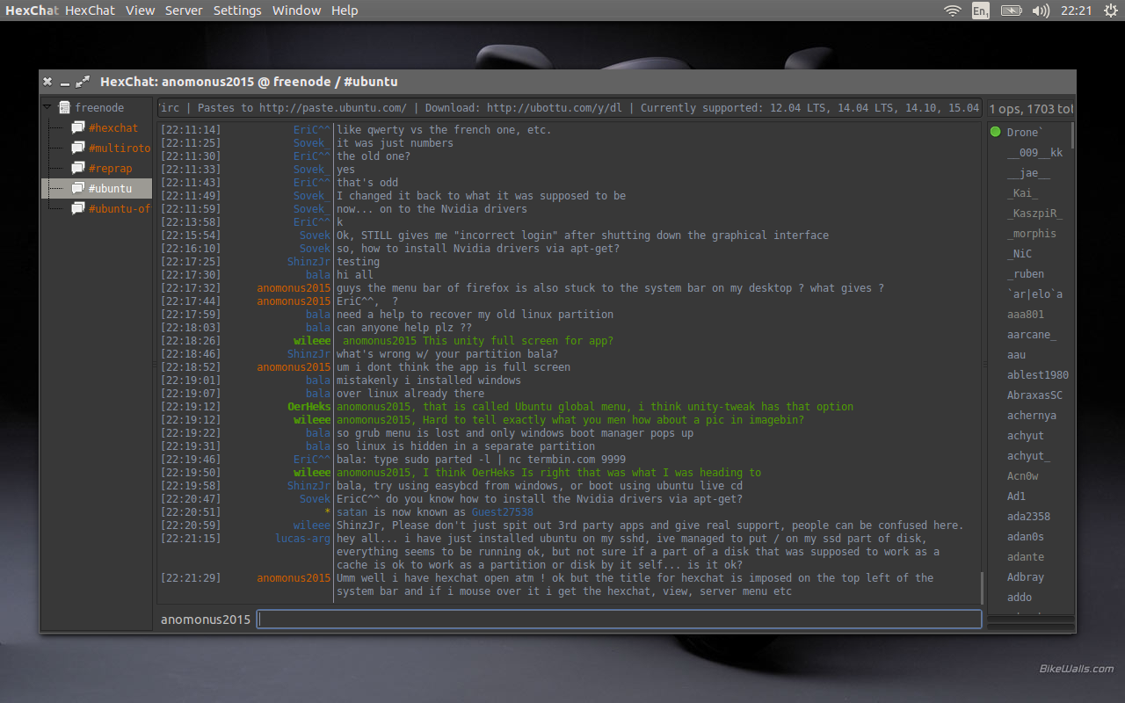Open the Settings menu
Image resolution: width=1125 pixels, height=703 pixels.
237,11
